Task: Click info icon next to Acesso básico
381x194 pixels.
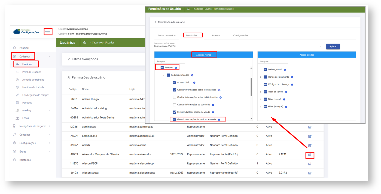Action: coord(194,83)
